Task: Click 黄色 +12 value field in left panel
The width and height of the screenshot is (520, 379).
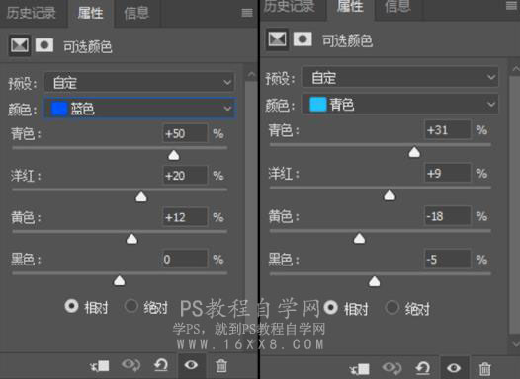Action: coord(186,217)
